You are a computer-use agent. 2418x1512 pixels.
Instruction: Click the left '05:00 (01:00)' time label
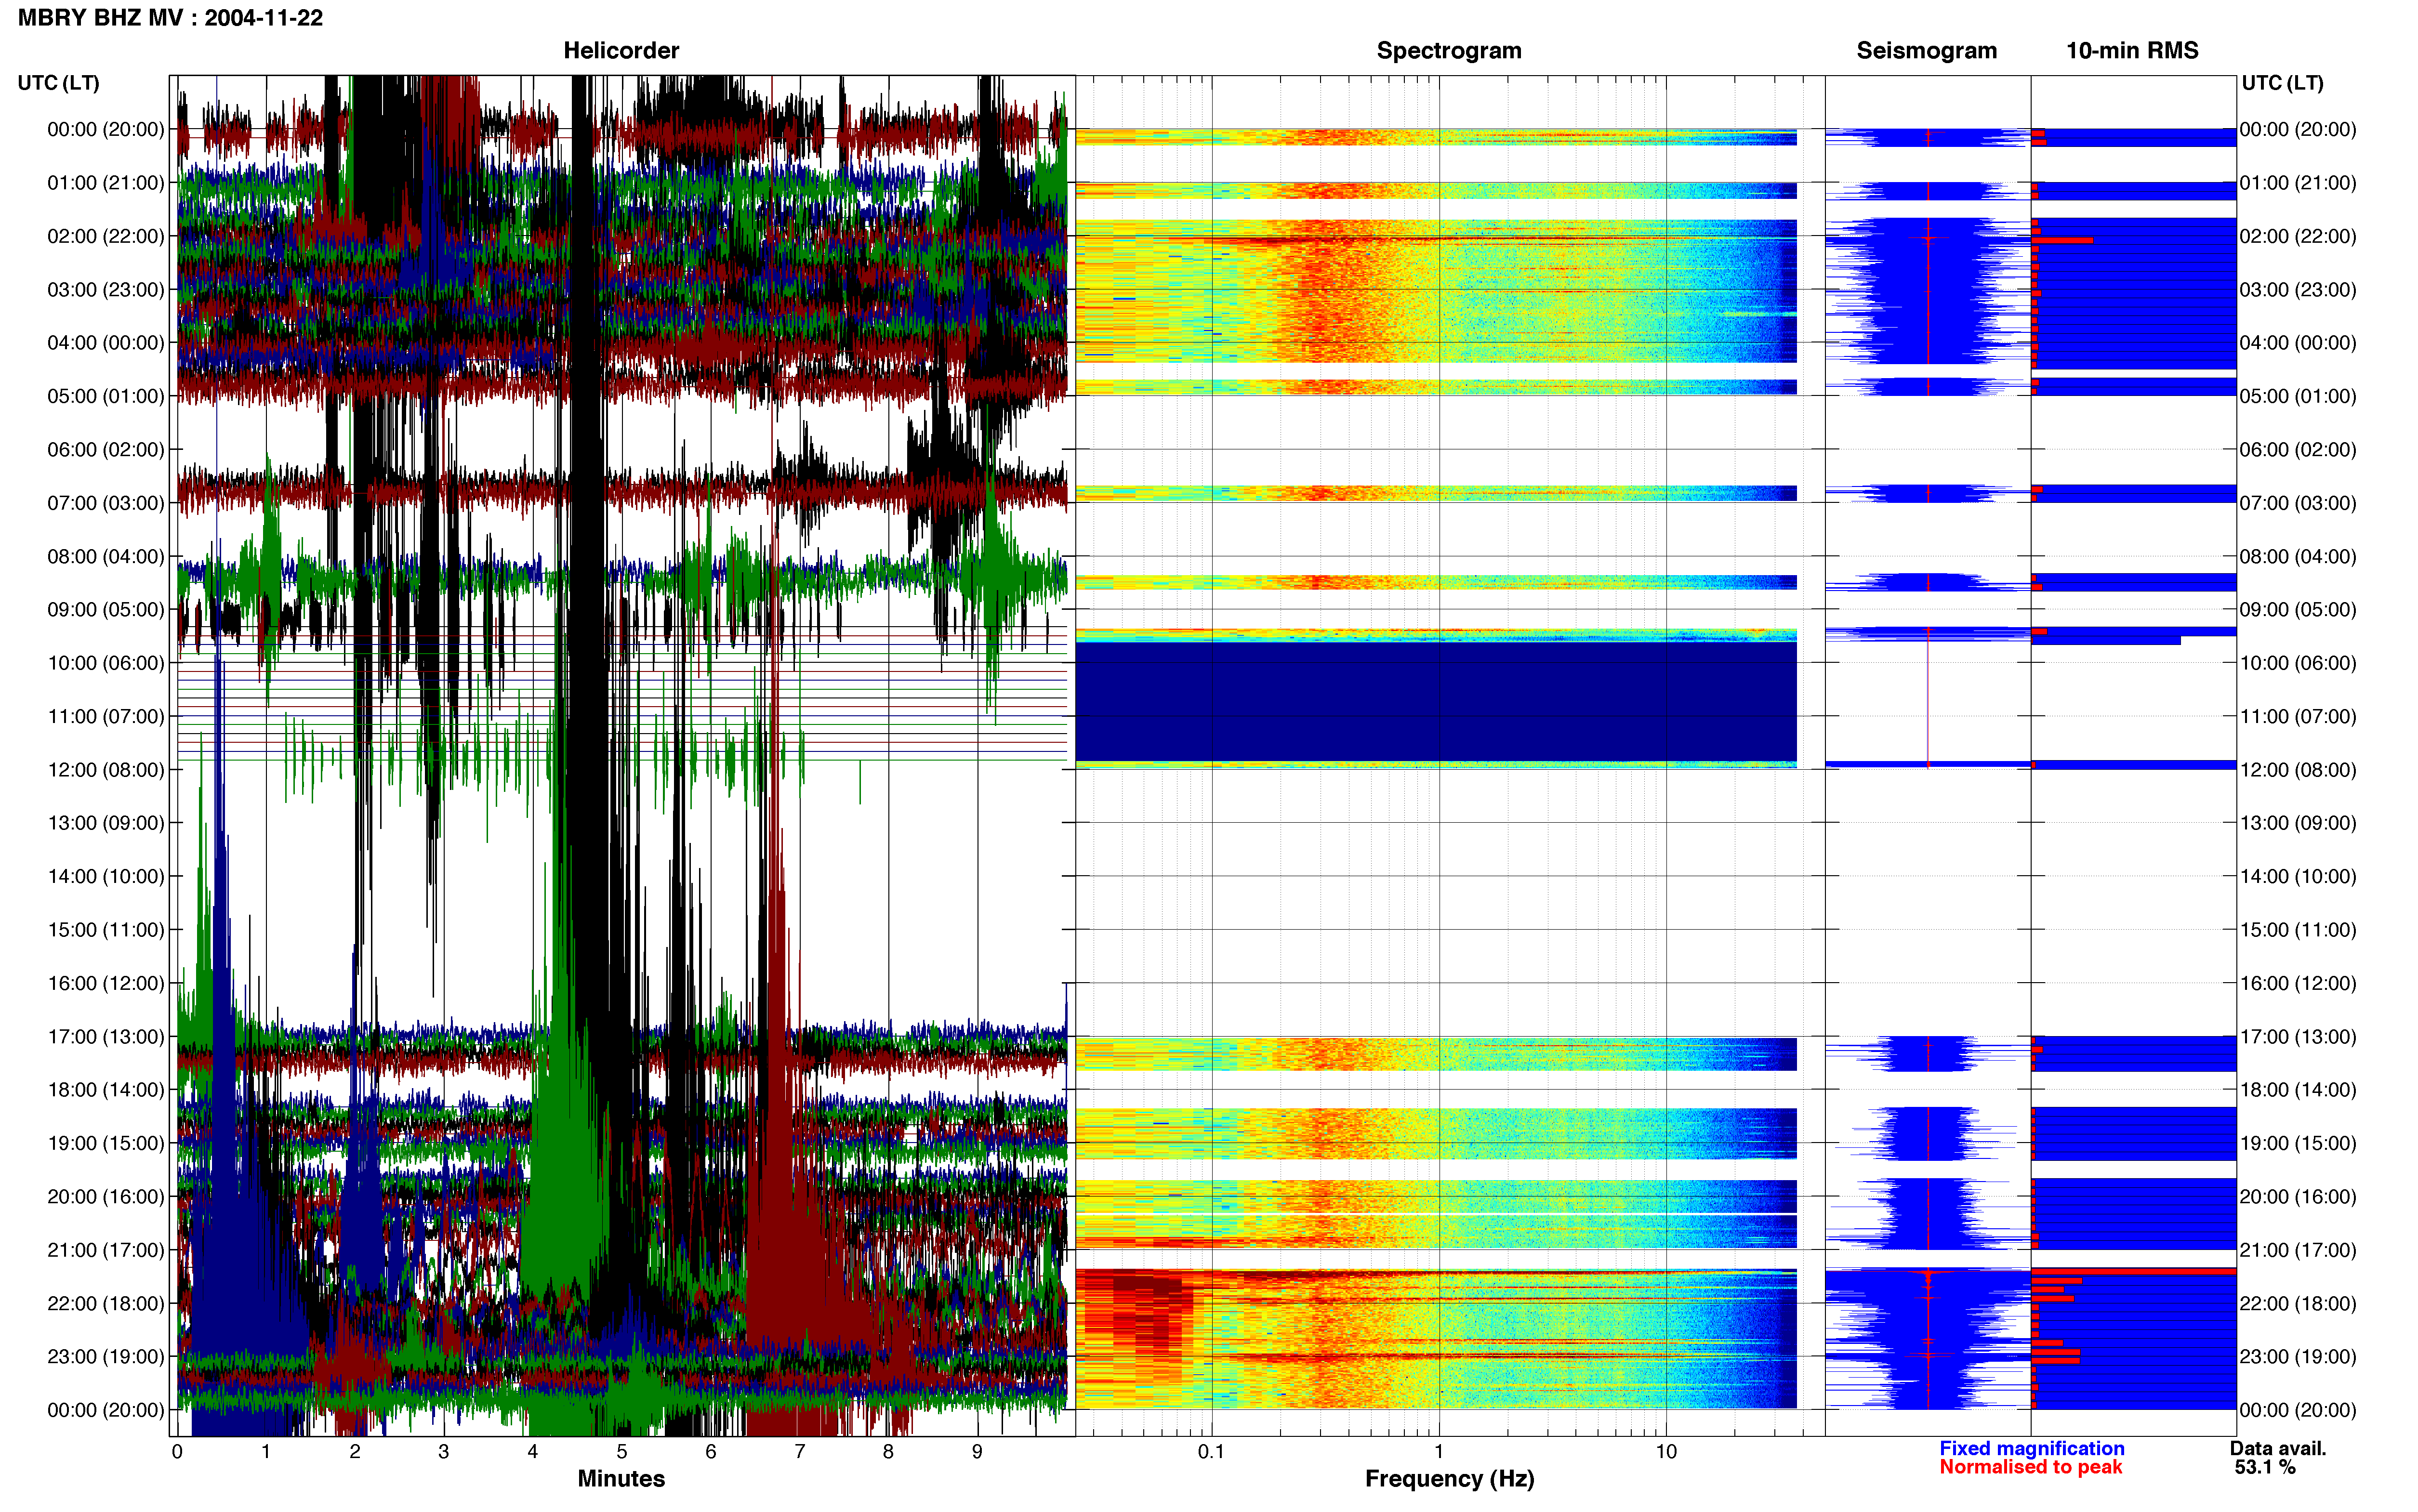pos(106,396)
